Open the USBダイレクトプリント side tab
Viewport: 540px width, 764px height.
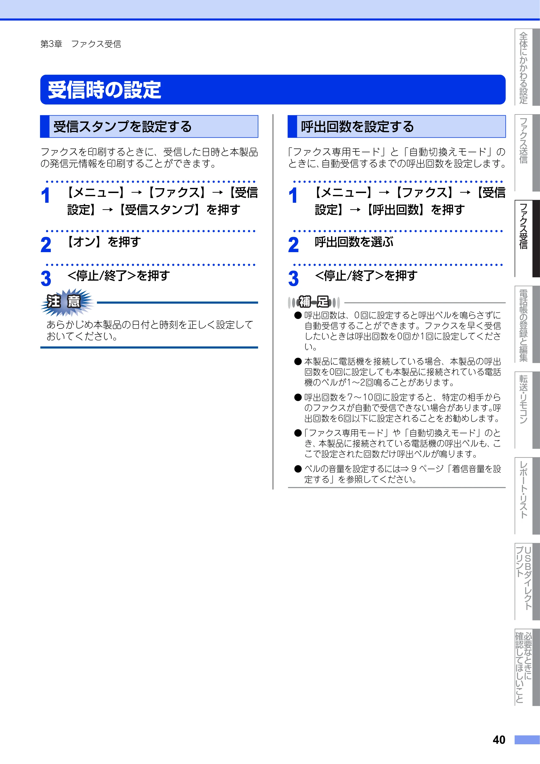pyautogui.click(x=527, y=581)
